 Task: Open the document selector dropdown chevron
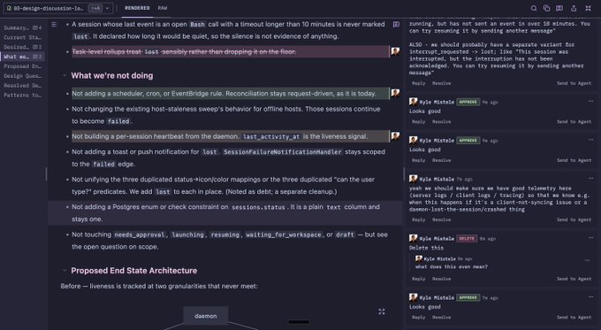(x=107, y=8)
